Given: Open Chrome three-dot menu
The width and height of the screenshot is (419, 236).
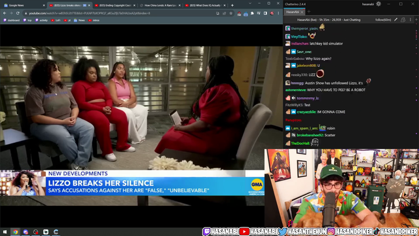Looking at the screenshot, I should pos(278,13).
